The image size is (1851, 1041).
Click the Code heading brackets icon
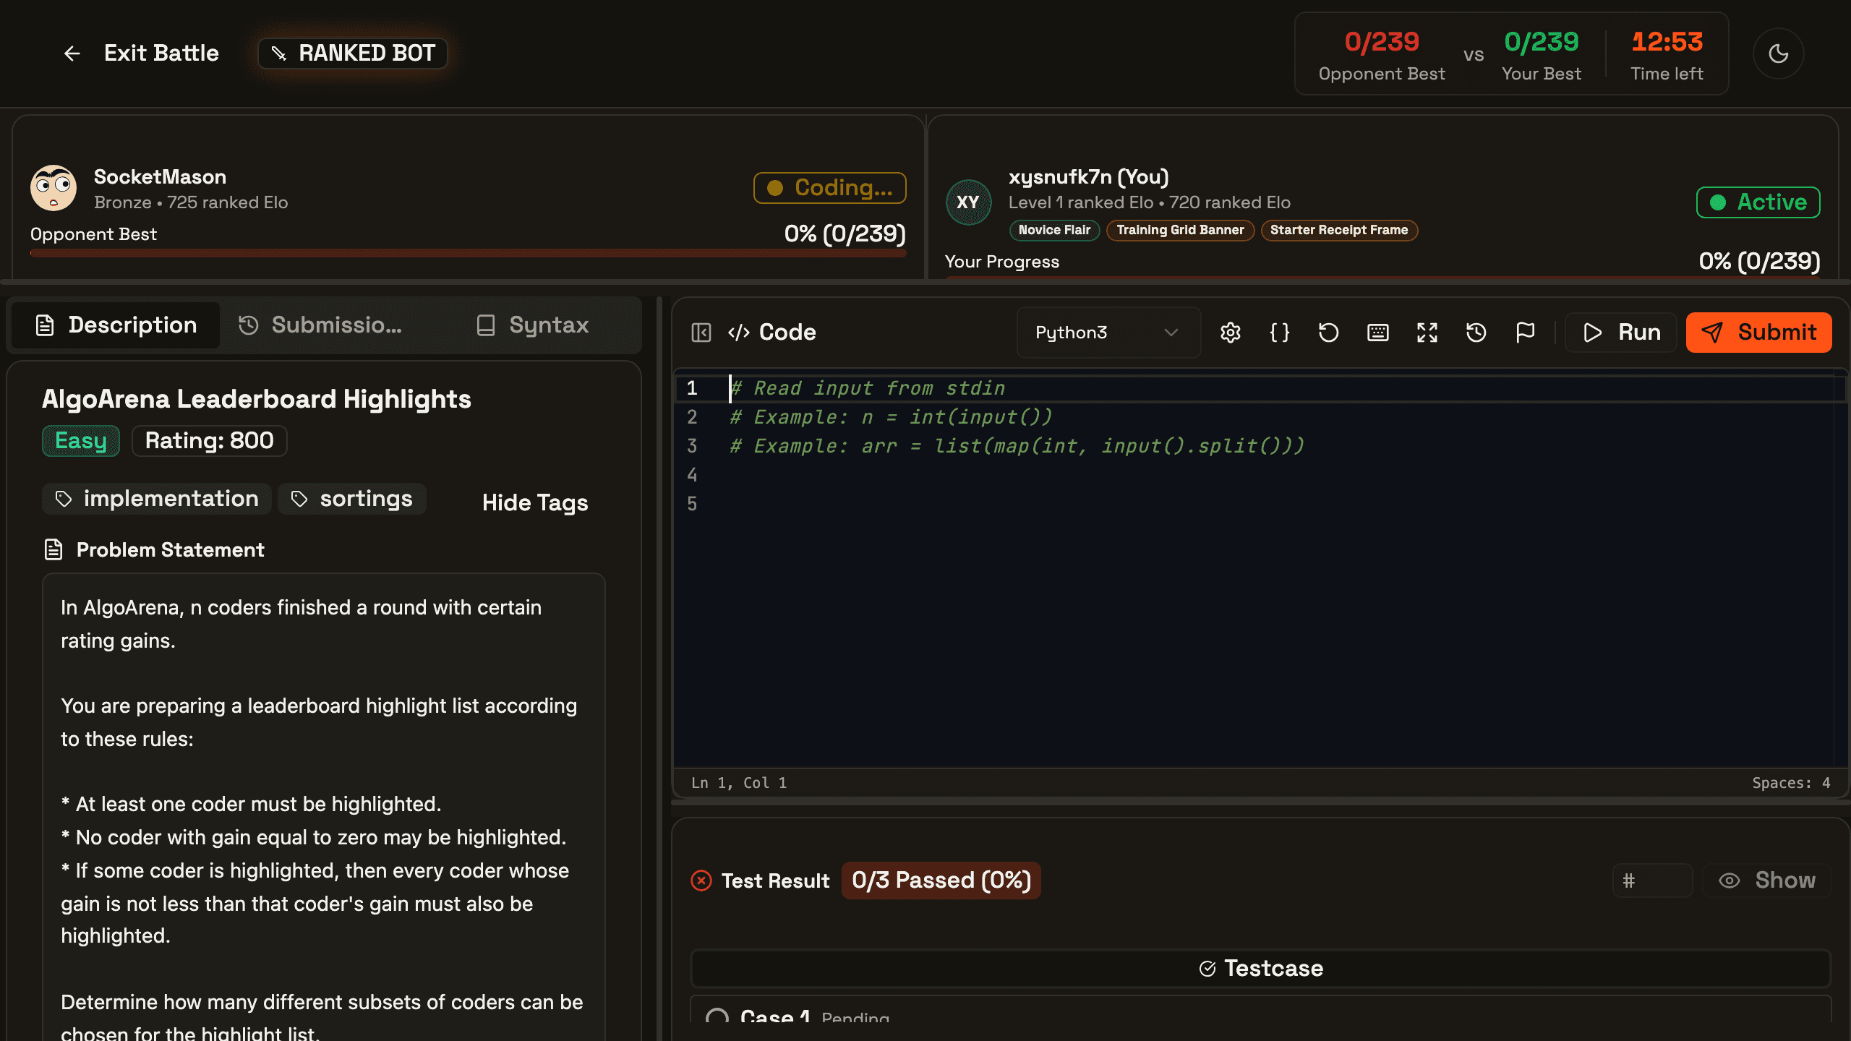tap(738, 333)
